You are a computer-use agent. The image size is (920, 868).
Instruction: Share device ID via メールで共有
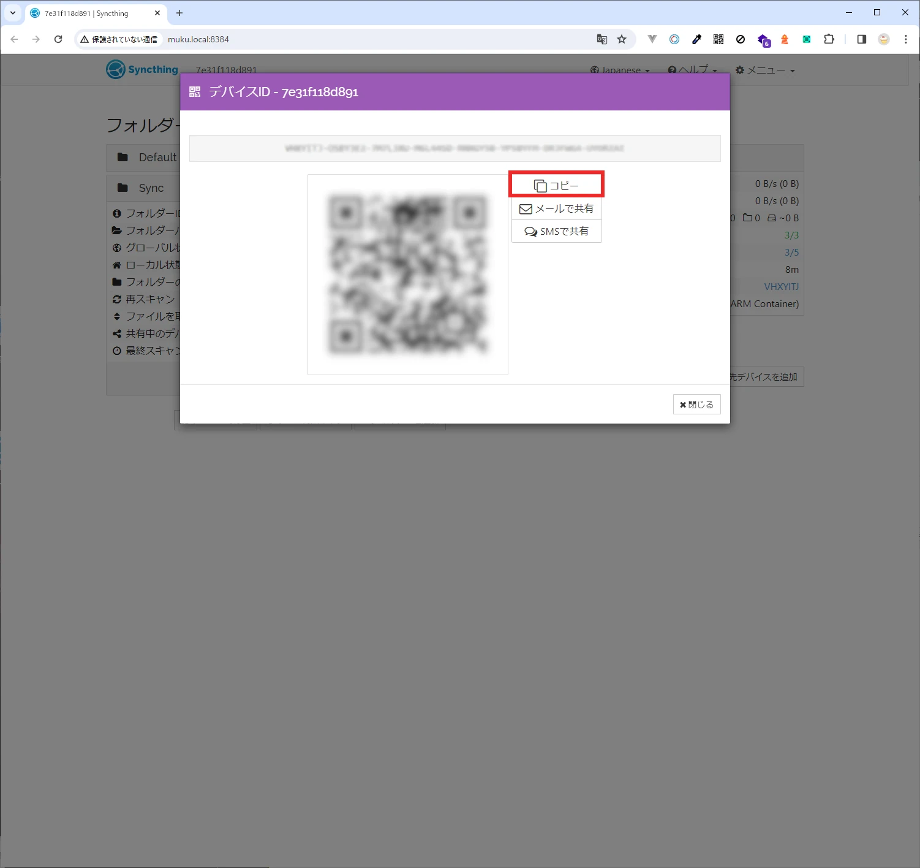click(556, 208)
